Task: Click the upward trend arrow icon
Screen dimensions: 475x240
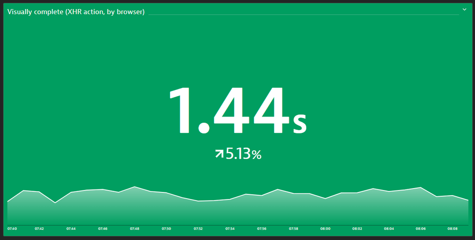Action: [219, 154]
